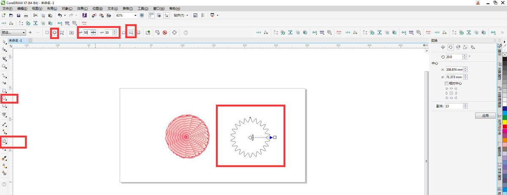Screen dimensions: 507x195
Task: Click the Save icon in toolbar
Action: [x=18, y=15]
